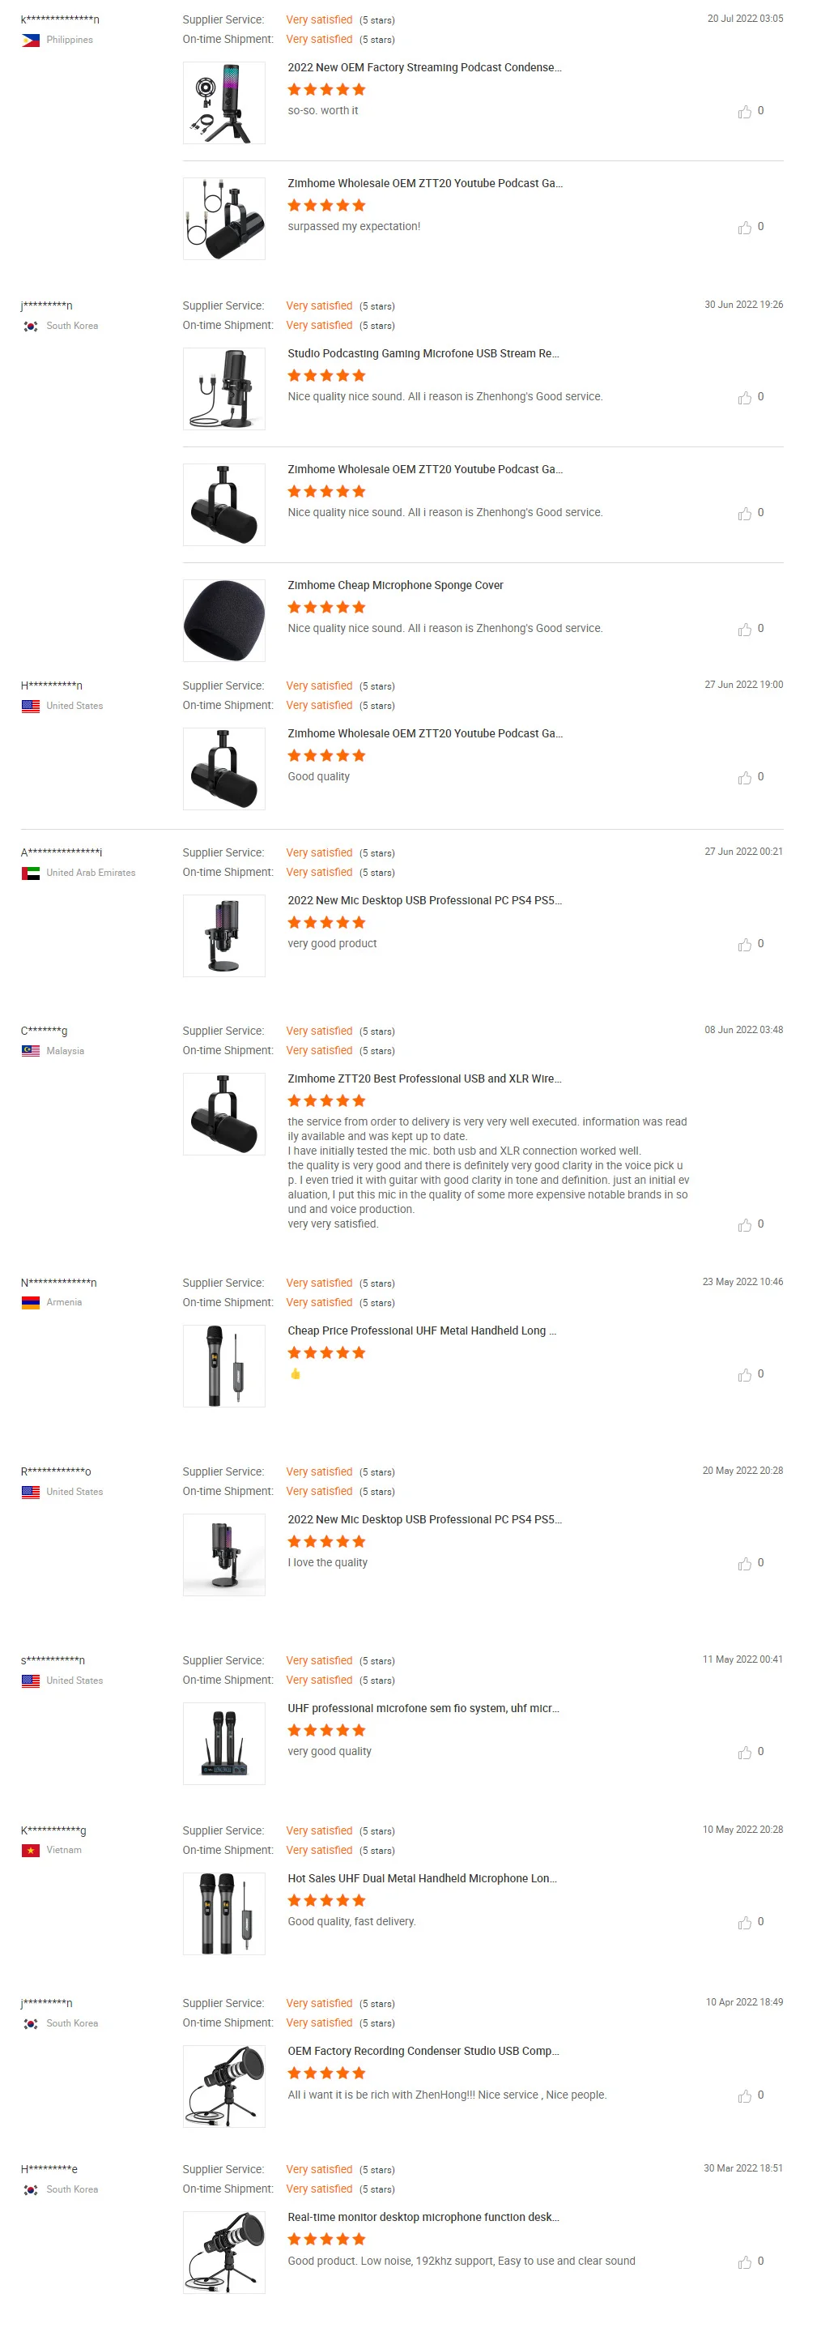Thumbs-up the "Low noise, 192khz support" review
821x2332 pixels.
(744, 2263)
